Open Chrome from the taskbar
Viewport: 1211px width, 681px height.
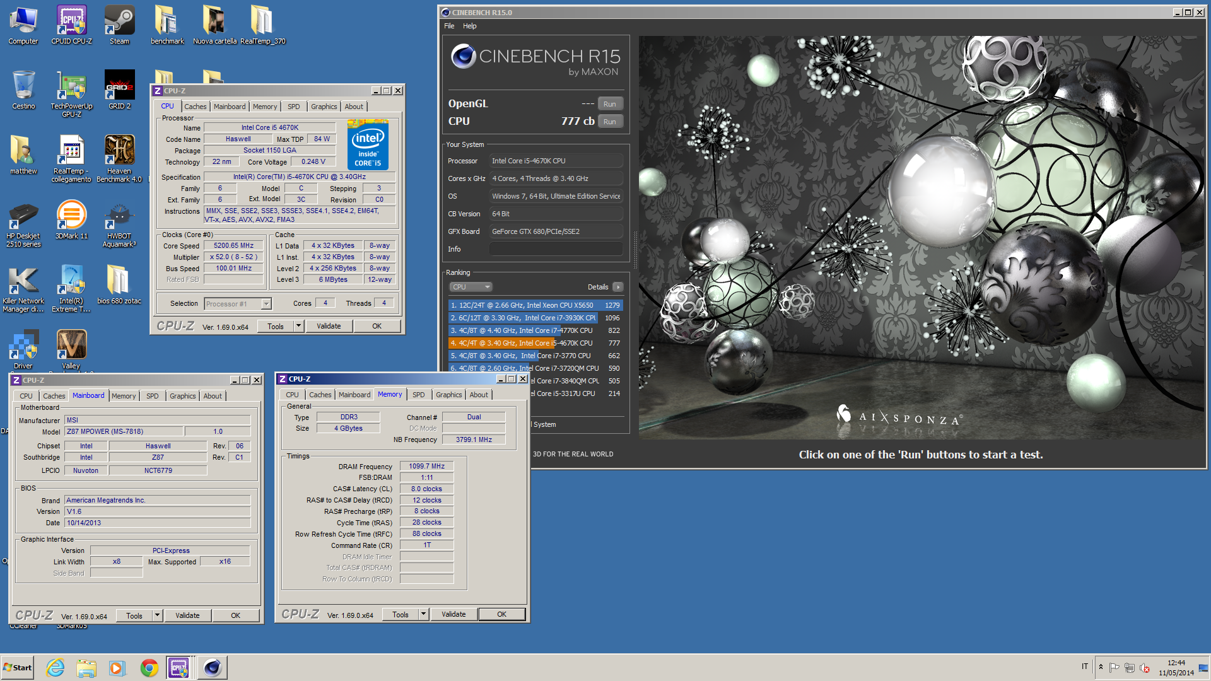click(149, 668)
